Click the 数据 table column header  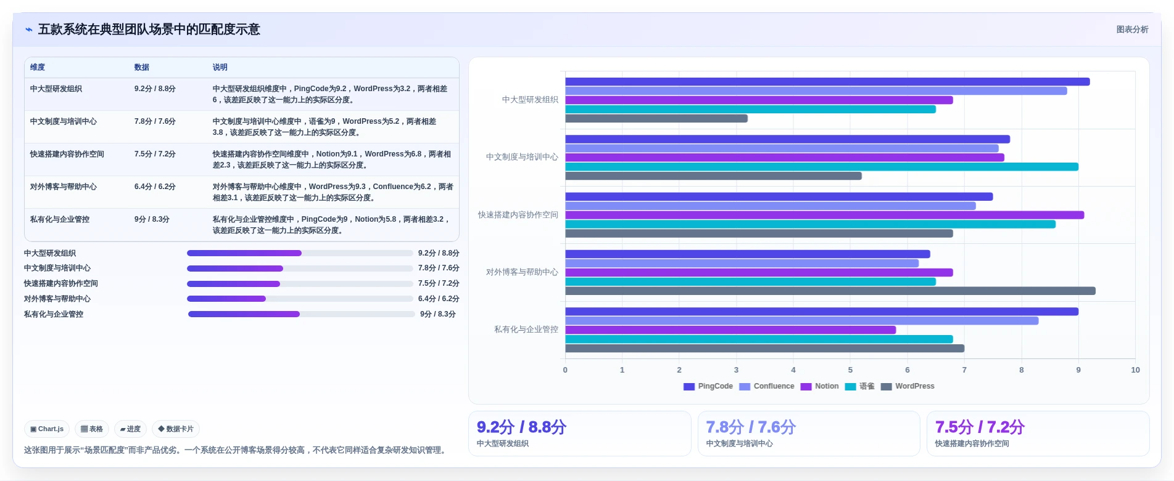[142, 67]
